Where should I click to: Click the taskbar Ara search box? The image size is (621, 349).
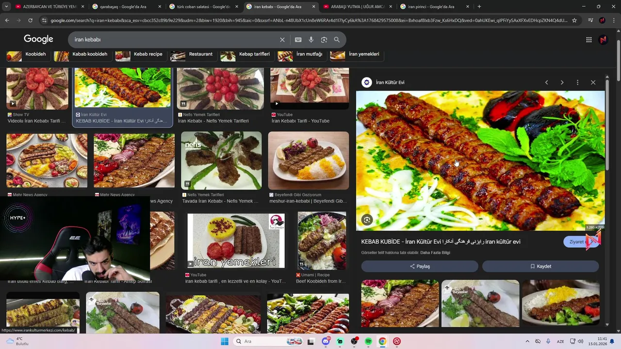tap(269, 341)
